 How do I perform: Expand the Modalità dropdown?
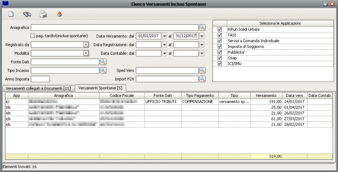86,53
